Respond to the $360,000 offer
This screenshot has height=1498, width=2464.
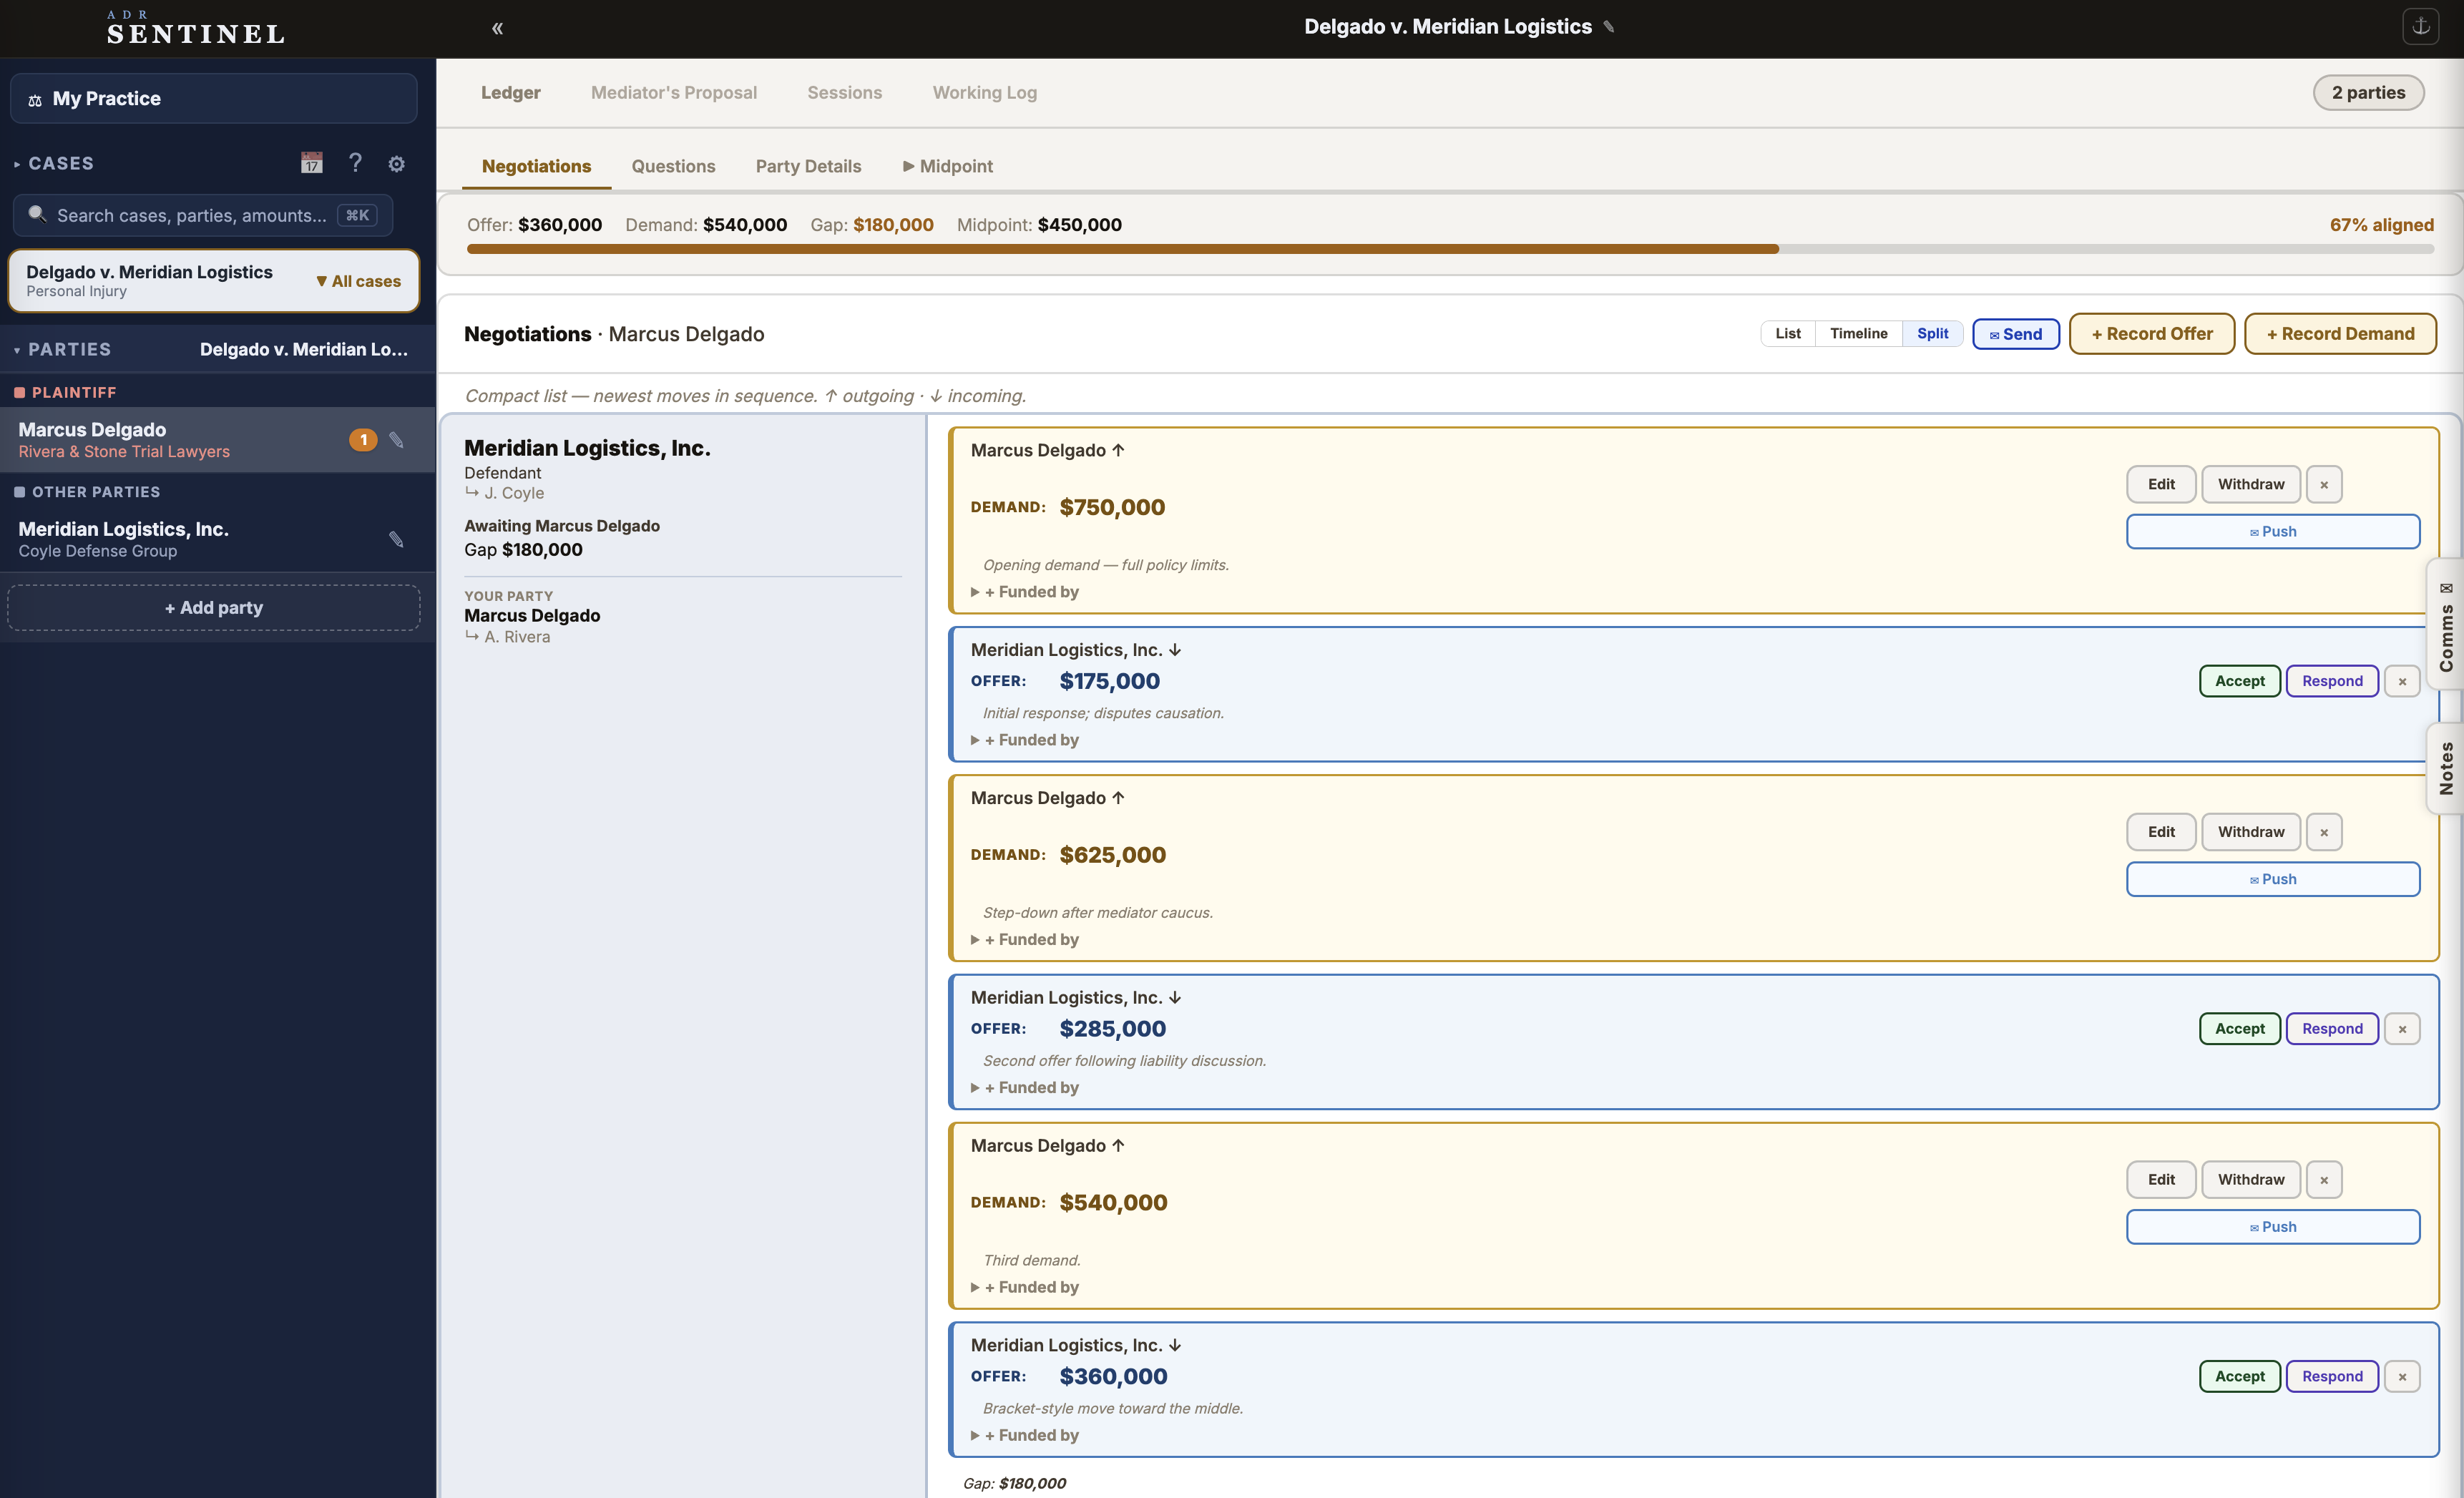pos(2331,1377)
